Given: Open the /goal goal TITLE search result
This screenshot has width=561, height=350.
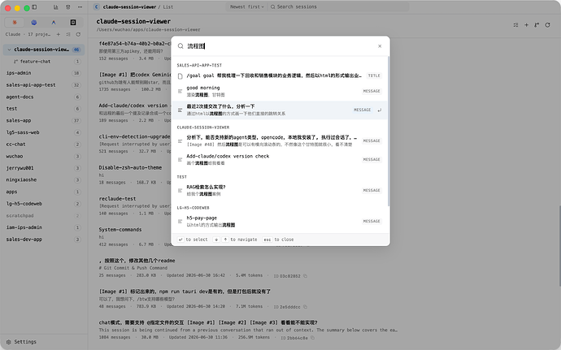Looking at the screenshot, I should coord(280,76).
